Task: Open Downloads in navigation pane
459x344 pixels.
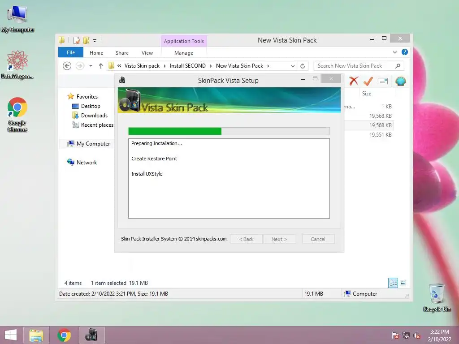Action: pos(94,116)
